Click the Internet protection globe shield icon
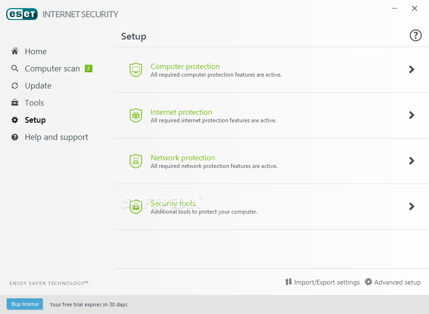 click(136, 115)
